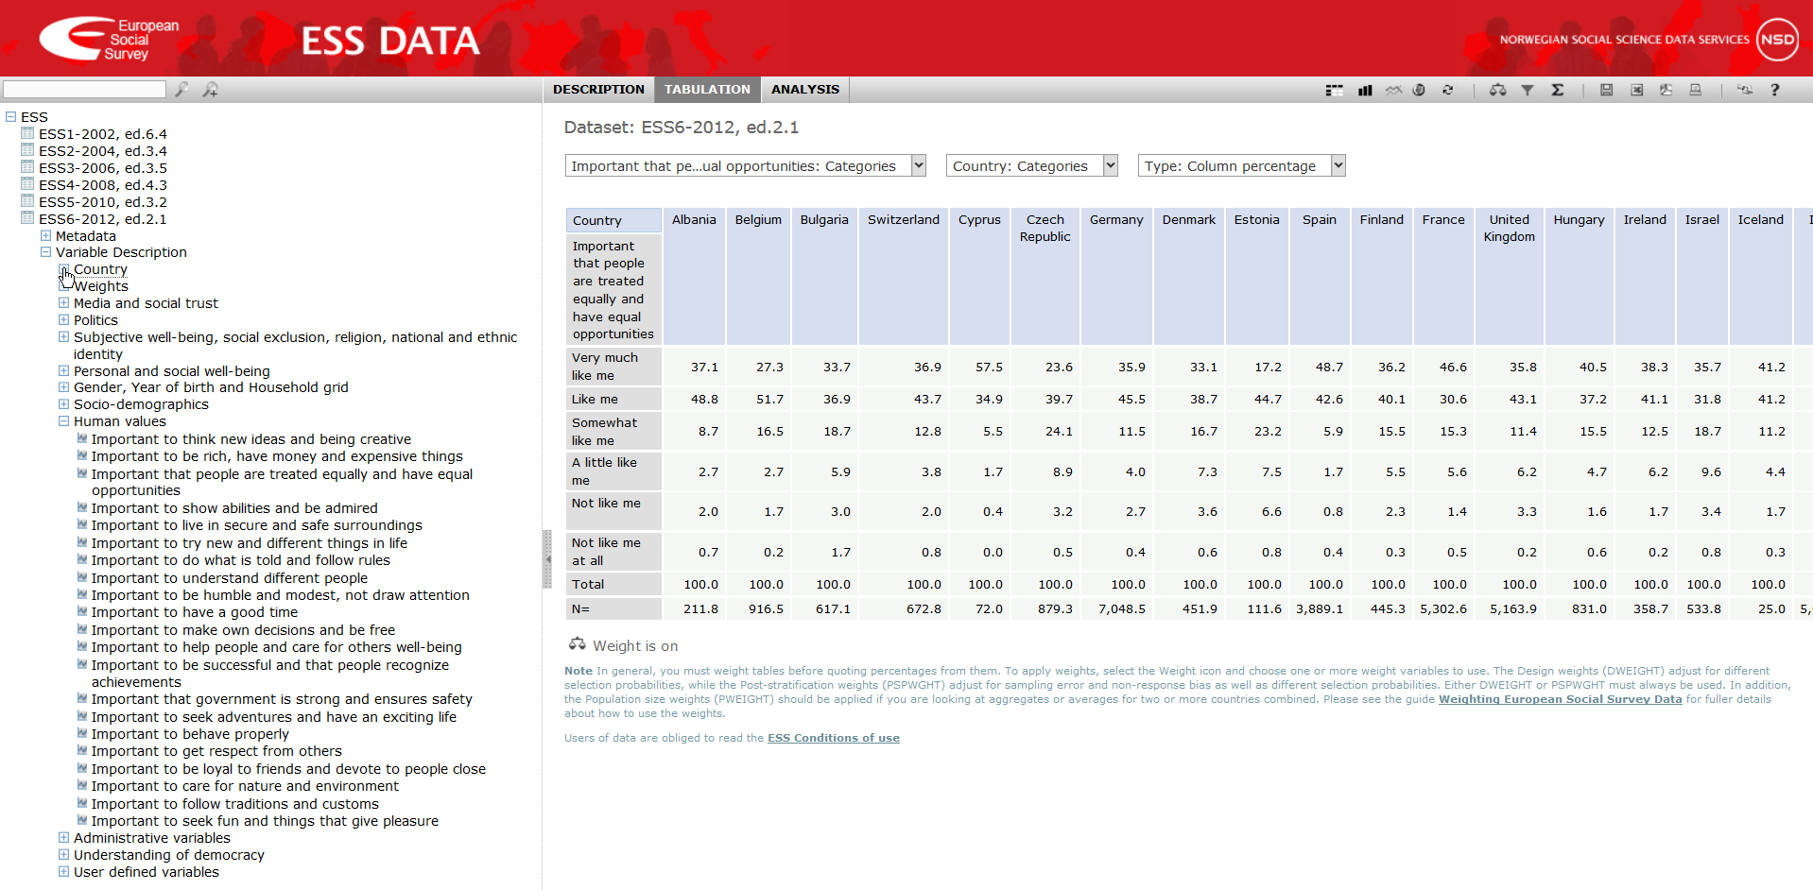
Task: Open the row variable Categories dropdown
Action: [745, 165]
